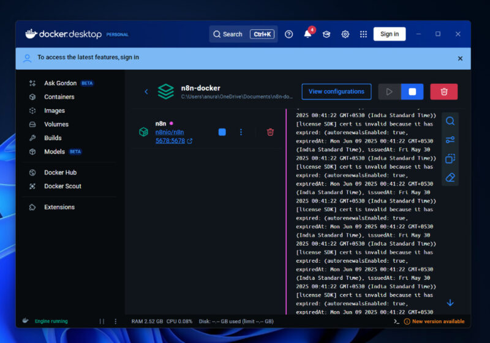Open the n8nio/n8n image link

click(170, 132)
